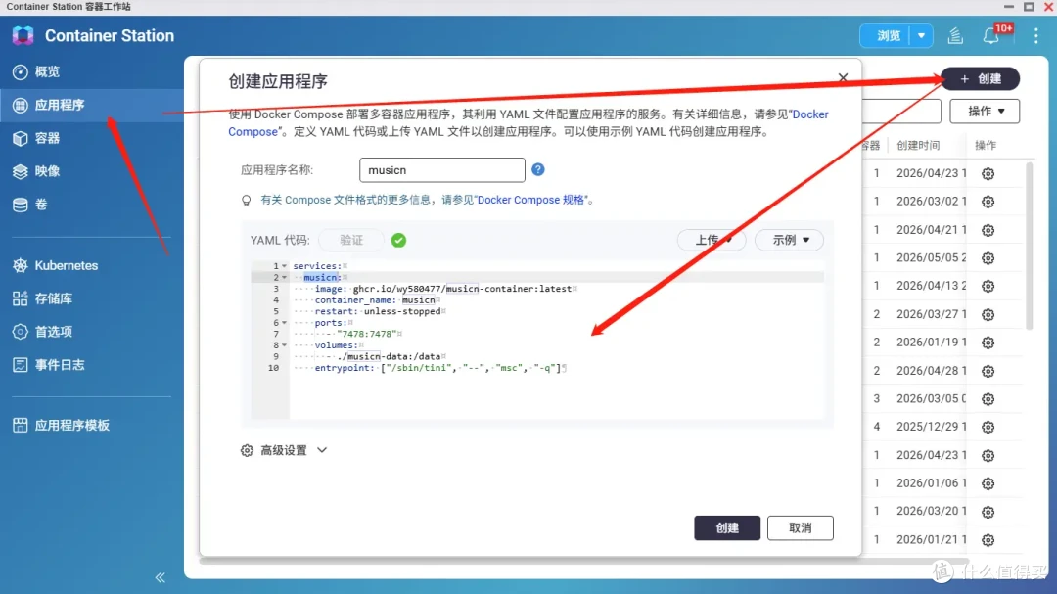This screenshot has width=1057, height=594.
Task: Click the search field behind the dialog
Action: (x=901, y=112)
